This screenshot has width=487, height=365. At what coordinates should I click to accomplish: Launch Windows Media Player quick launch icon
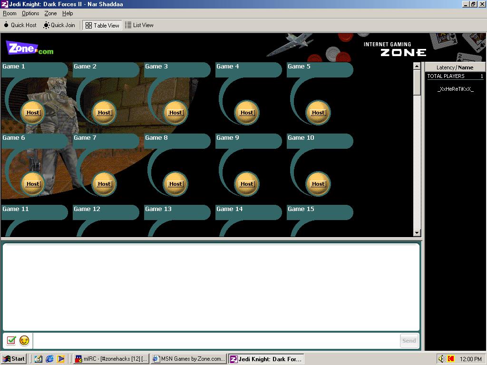coord(60,359)
